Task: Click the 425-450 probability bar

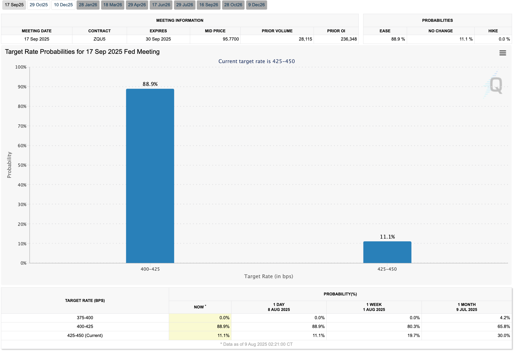Action: (387, 252)
